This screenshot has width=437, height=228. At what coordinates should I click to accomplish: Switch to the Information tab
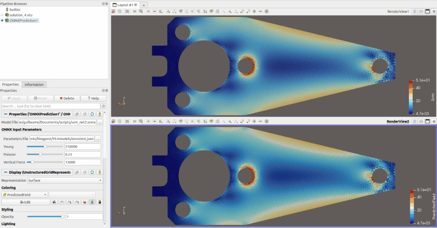click(34, 85)
